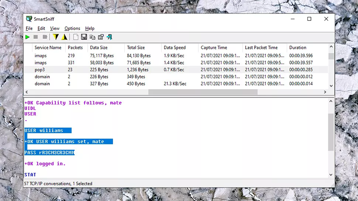
Task: Open the File menu
Action: [x=29, y=28]
